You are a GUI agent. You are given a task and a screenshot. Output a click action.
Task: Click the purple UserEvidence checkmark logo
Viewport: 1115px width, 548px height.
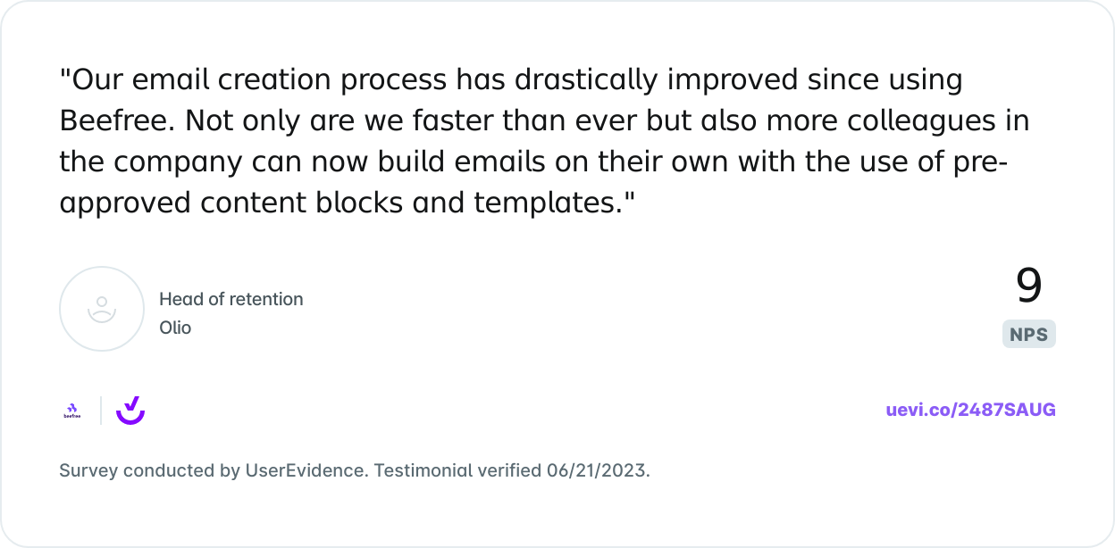pyautogui.click(x=130, y=411)
